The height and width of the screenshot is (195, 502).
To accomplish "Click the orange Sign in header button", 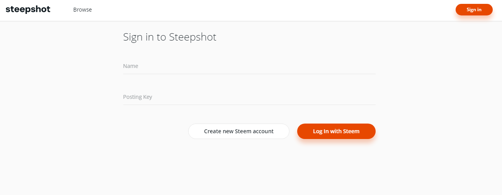I will [x=474, y=10].
